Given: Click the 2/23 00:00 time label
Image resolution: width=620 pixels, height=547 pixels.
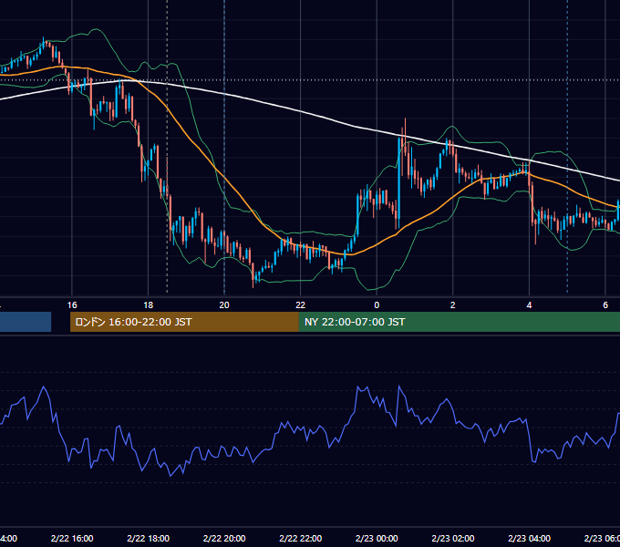Looking at the screenshot, I should pos(377,538).
